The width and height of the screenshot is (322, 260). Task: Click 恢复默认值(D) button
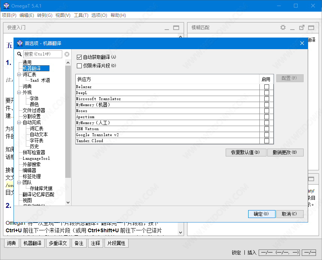(x=246, y=152)
